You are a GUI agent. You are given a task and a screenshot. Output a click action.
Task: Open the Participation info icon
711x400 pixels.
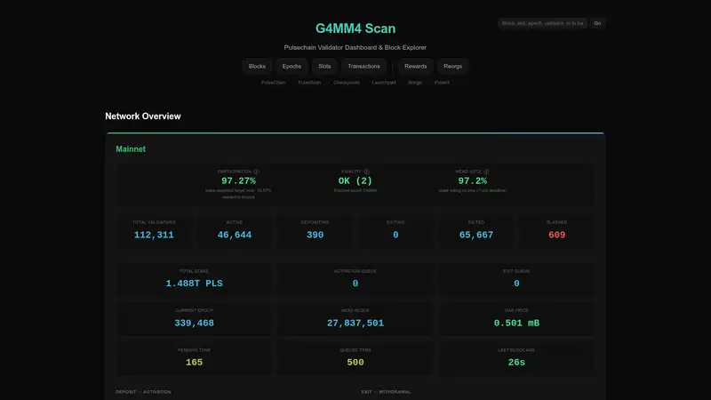(256, 172)
